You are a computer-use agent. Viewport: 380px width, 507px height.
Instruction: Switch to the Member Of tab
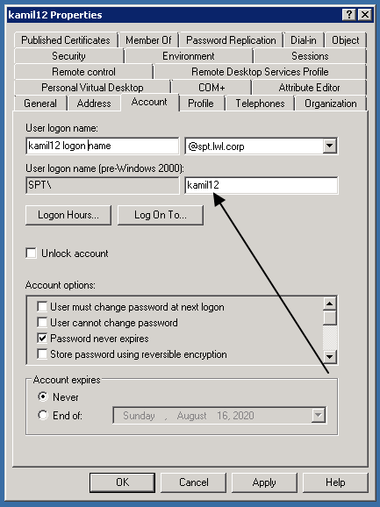point(148,40)
